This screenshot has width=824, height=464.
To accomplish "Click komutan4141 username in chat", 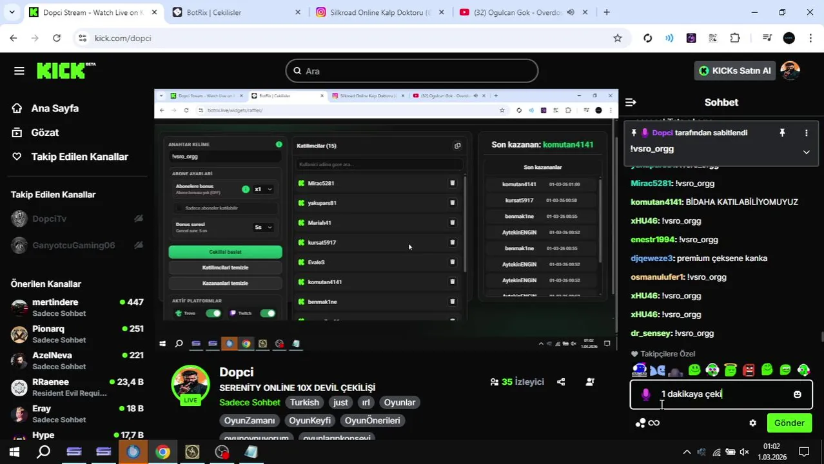I will [x=656, y=202].
